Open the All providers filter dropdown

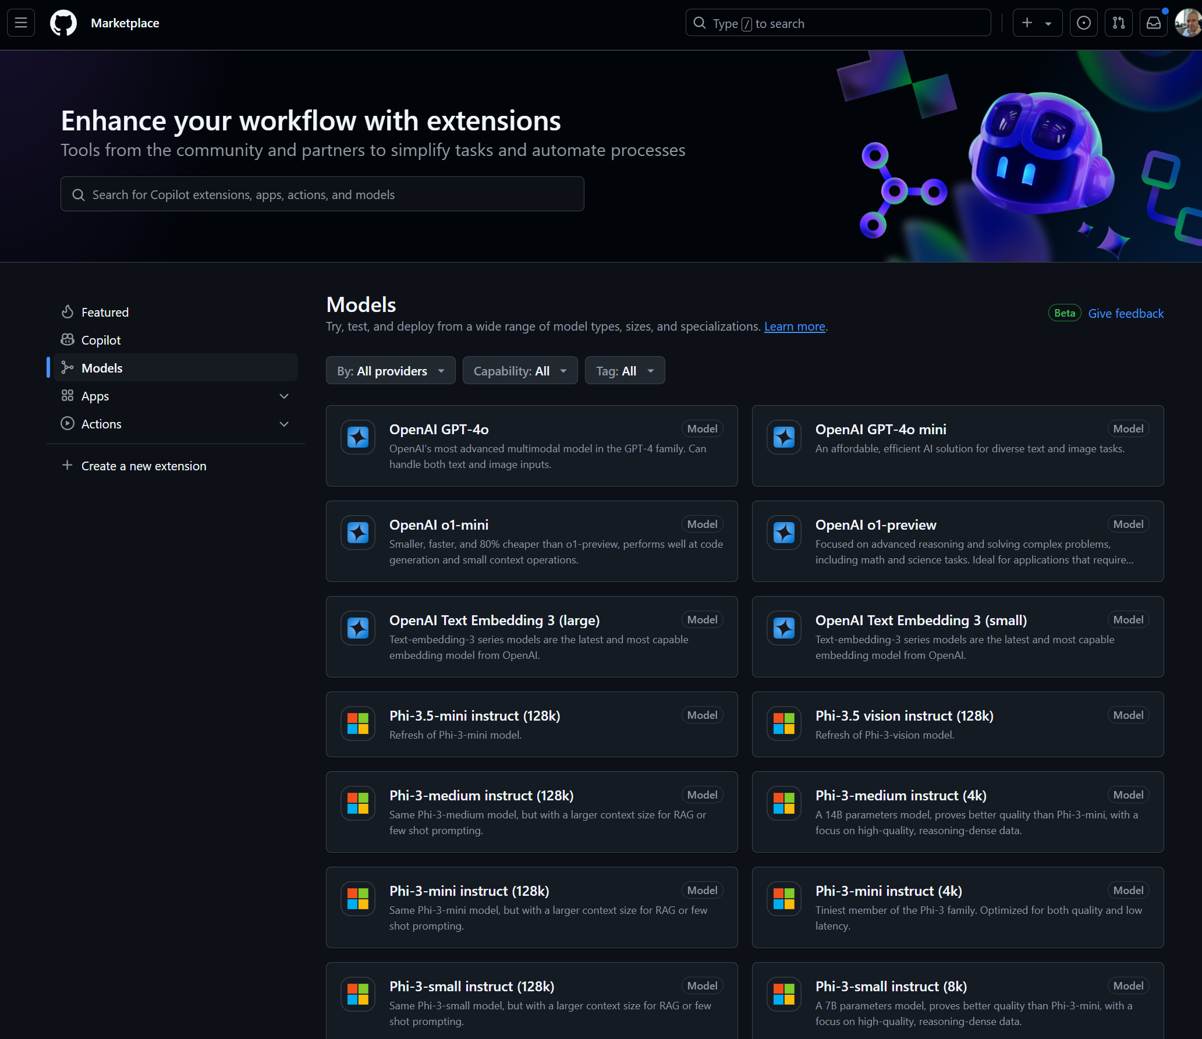(x=390, y=370)
